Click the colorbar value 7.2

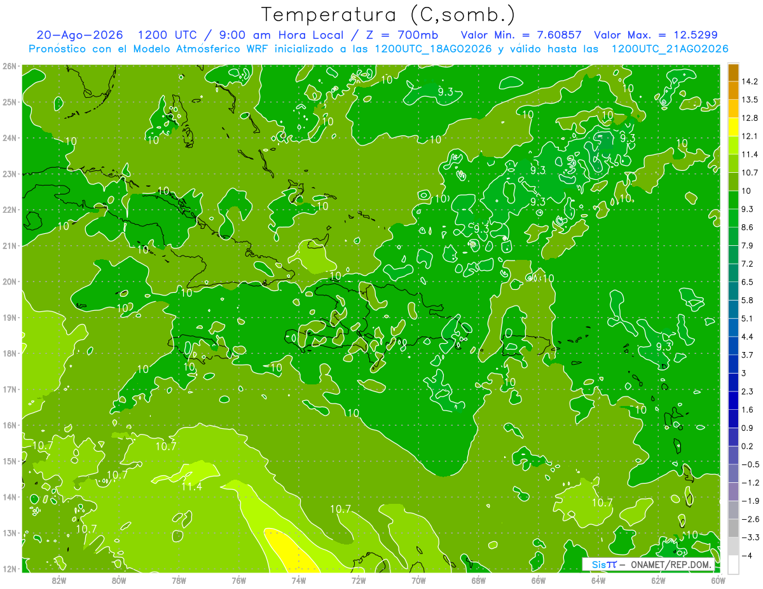click(x=748, y=264)
